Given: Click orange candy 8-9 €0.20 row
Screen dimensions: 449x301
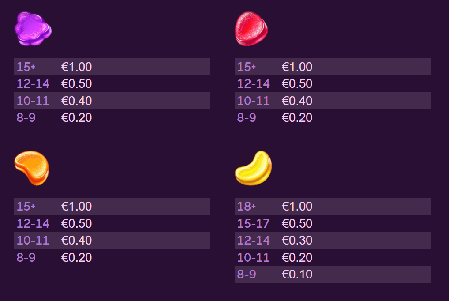Looking at the screenshot, I should click(112, 257).
